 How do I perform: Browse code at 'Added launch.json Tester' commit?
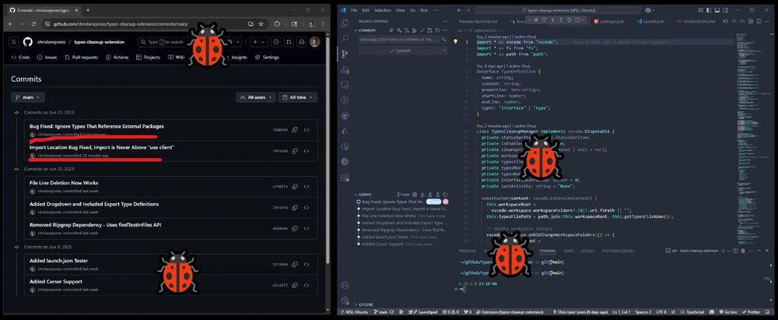(307, 265)
